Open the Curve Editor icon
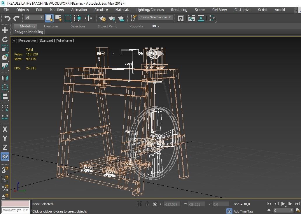Screen dimensions: 301x214 tap(191, 18)
